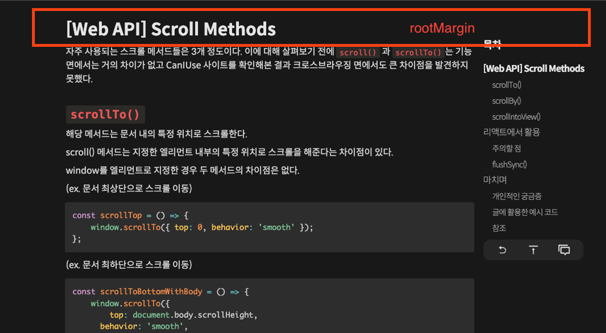Click the scrollTo() section header
606x333 pixels.
[x=105, y=114]
